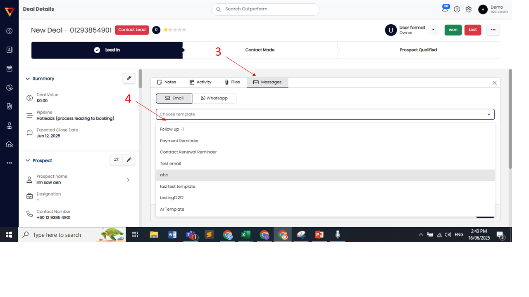This screenshot has height=297, width=529.
Task: Open the help question mark icon
Action: tap(457, 9)
